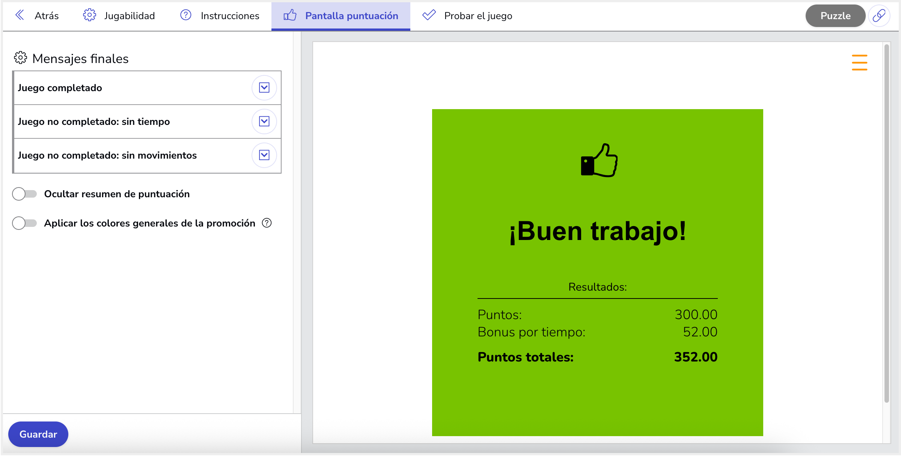
Task: Select the Pantalla puntuación tab
Action: click(341, 16)
